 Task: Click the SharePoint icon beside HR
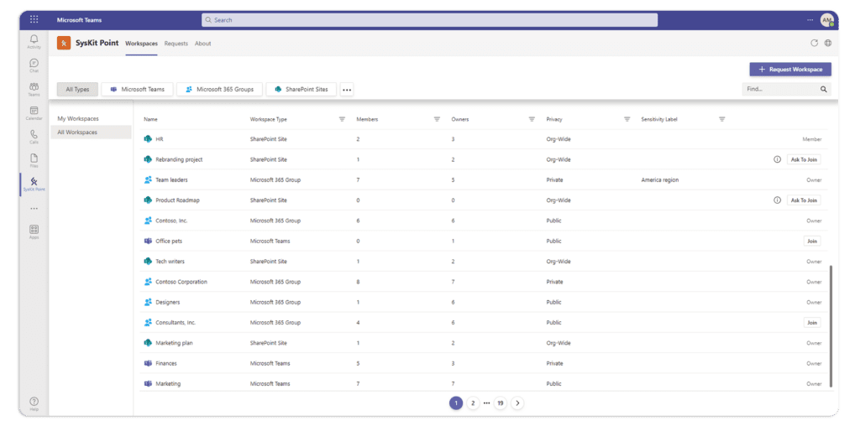pos(148,139)
